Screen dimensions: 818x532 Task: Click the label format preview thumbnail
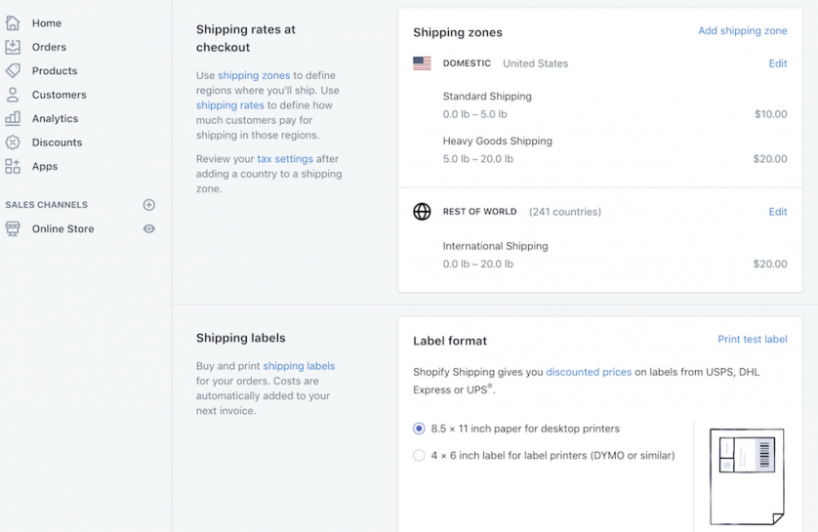(747, 475)
